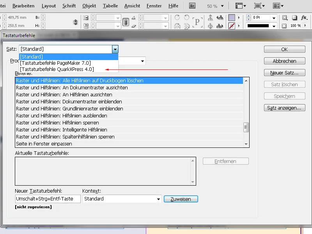Rotate 90 degrees clockwise icon
This screenshot has height=234, width=312.
click(x=177, y=17)
